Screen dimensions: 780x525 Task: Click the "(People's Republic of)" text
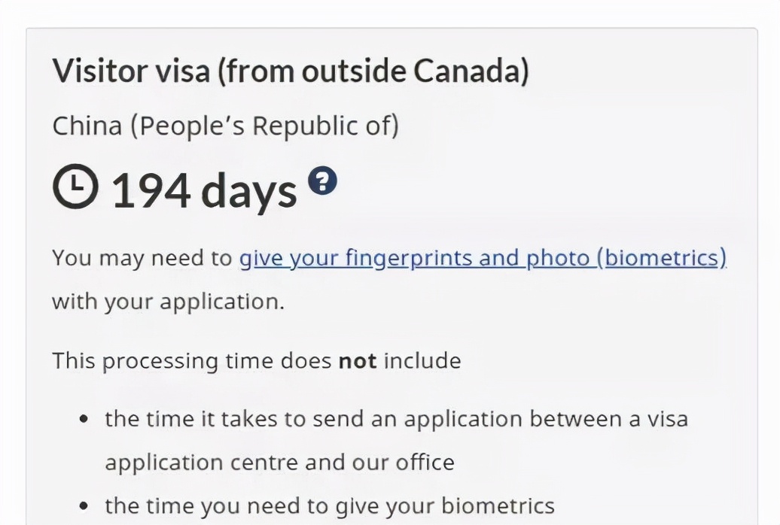tap(264, 126)
